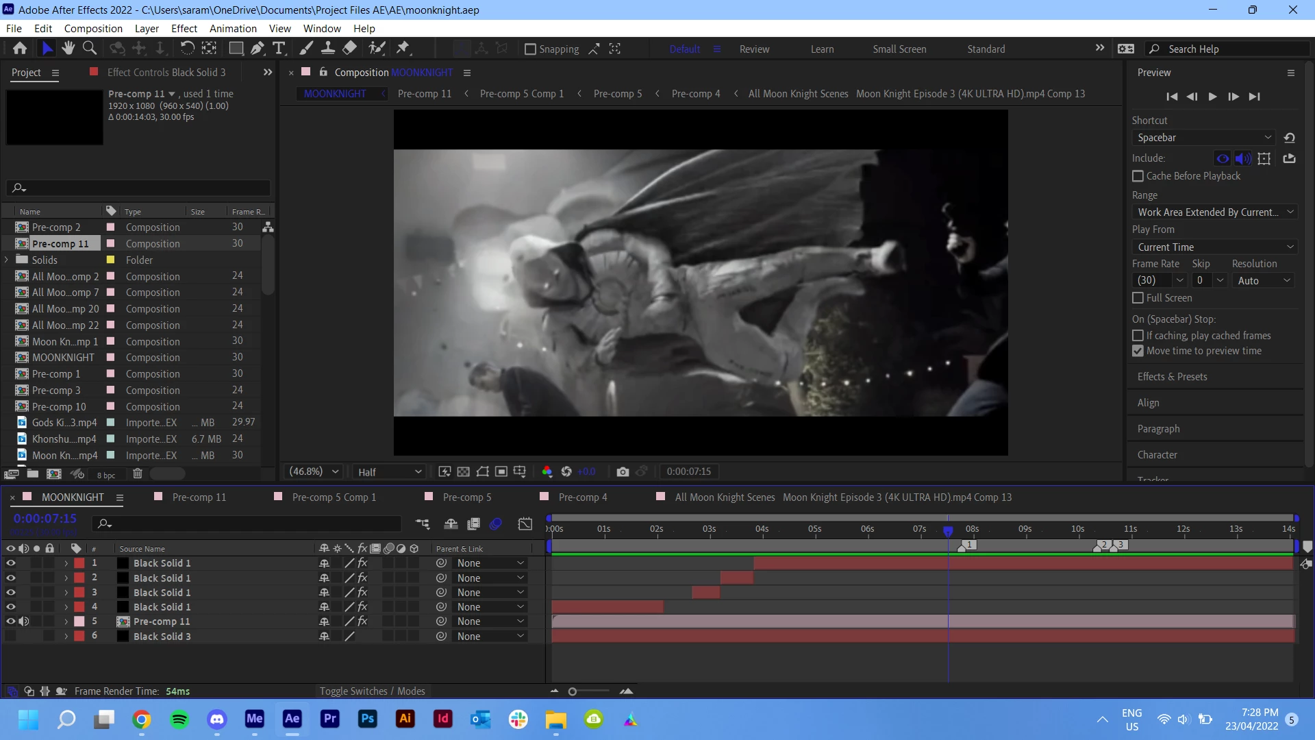Open the viewer resolution Half dropdown

[x=389, y=471]
